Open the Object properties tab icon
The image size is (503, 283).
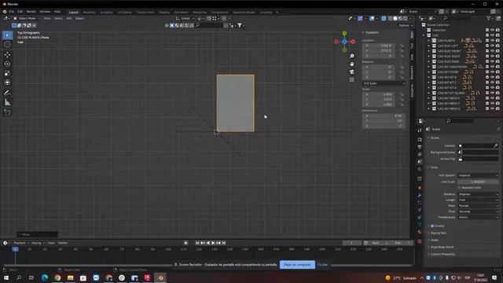coord(420,188)
